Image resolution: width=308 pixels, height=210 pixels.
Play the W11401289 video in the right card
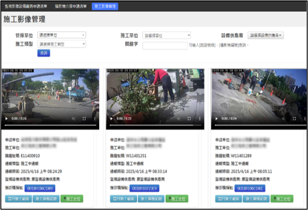tap(215, 119)
